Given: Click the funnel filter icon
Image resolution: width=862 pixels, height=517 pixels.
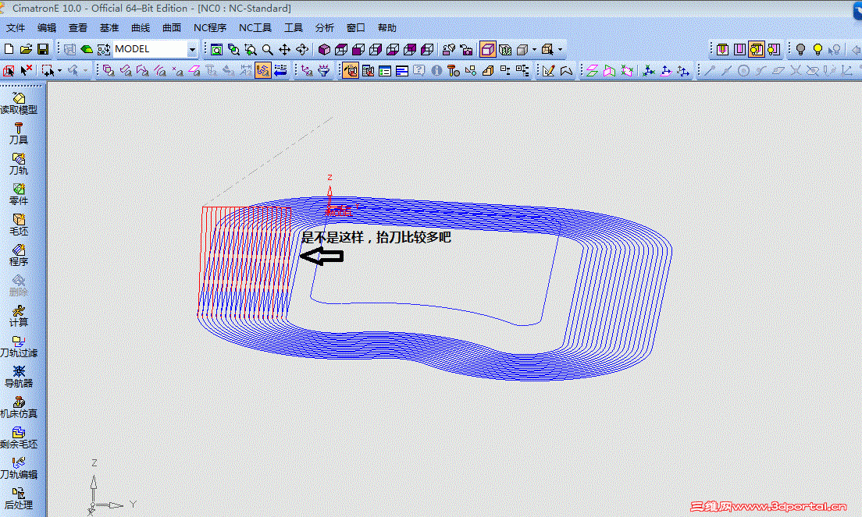Looking at the screenshot, I should [324, 70].
